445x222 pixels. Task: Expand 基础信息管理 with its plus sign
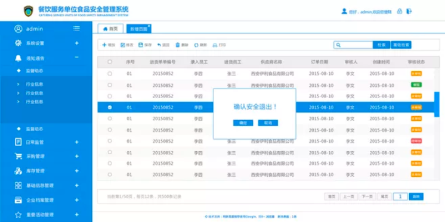point(76,186)
